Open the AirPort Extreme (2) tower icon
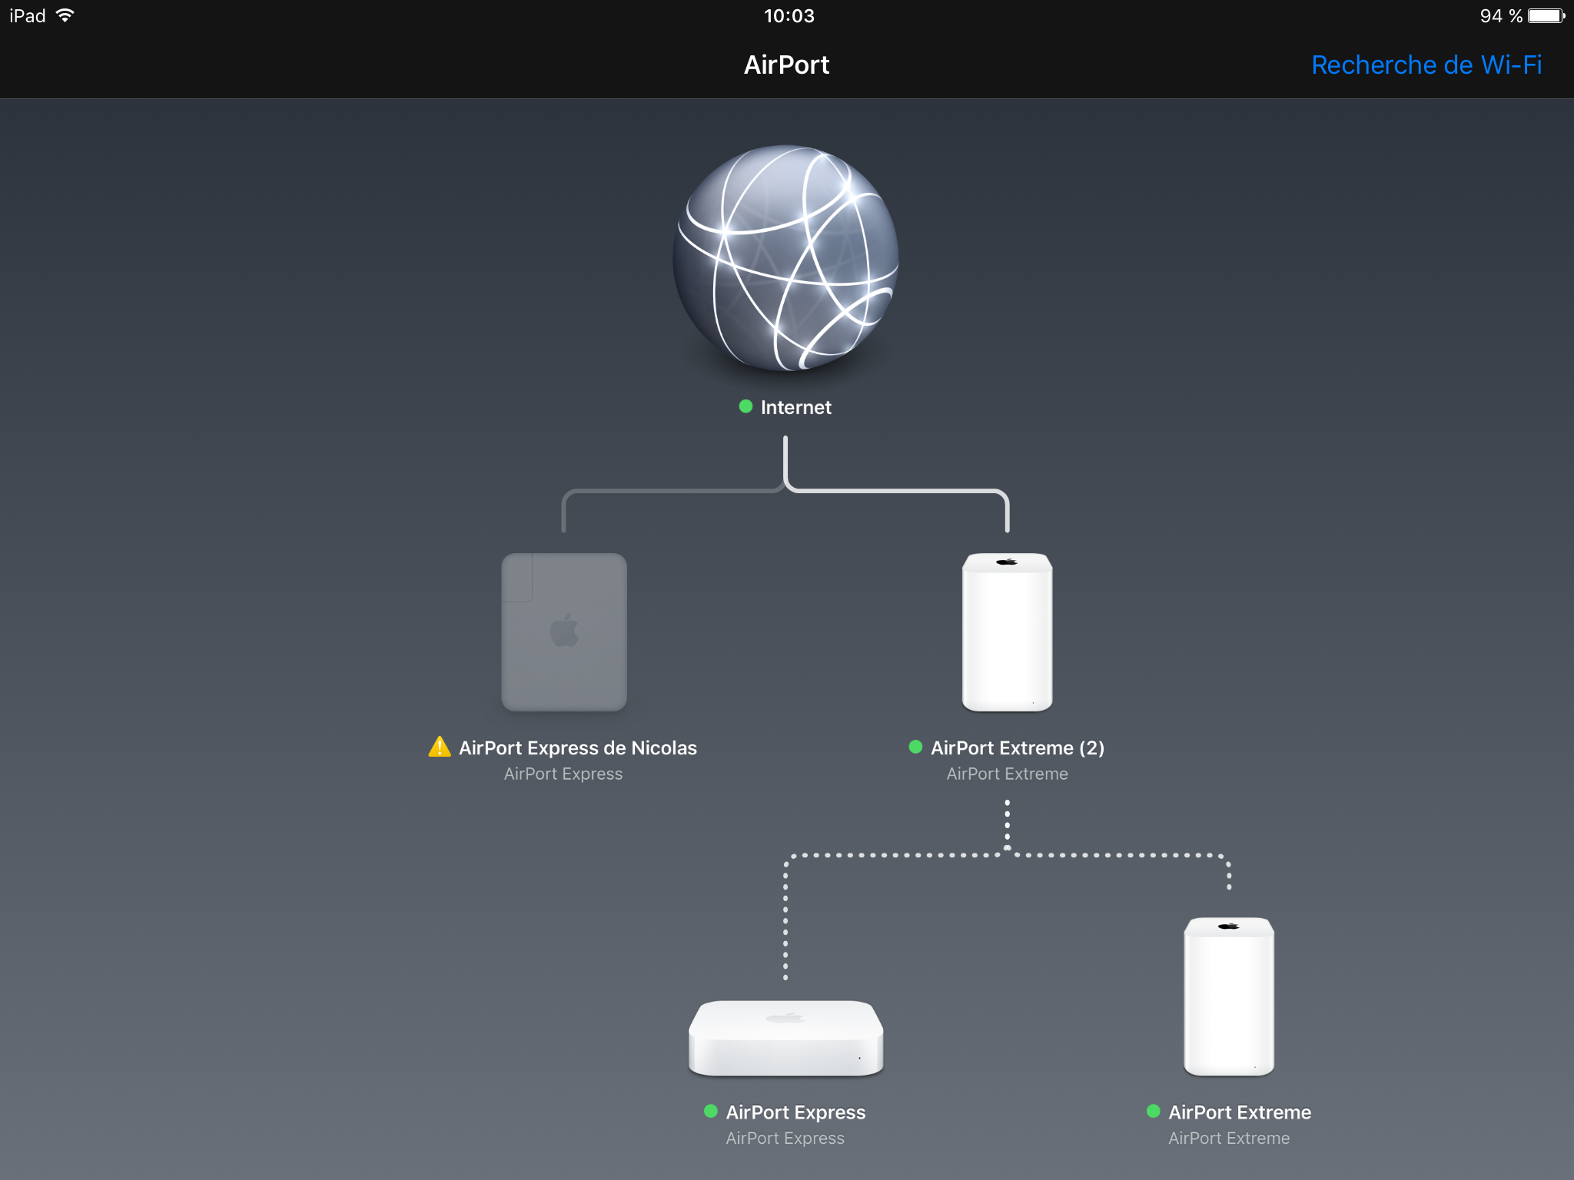 (1007, 631)
